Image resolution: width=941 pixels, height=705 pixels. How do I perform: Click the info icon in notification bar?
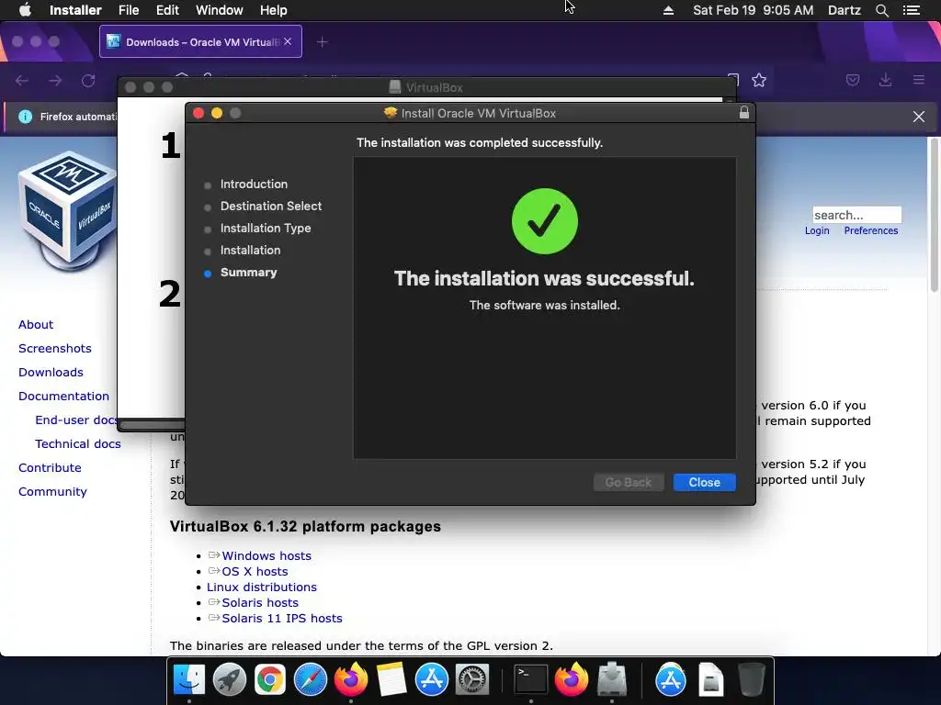[25, 117]
